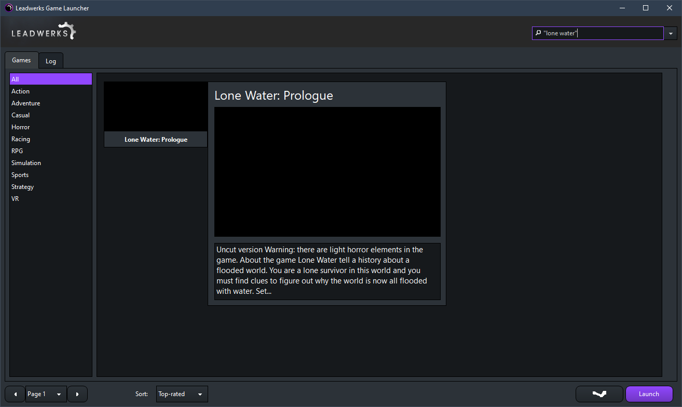Image resolution: width=682 pixels, height=407 pixels.
Task: Click the large black preview image for Lone Water
Action: (x=327, y=172)
